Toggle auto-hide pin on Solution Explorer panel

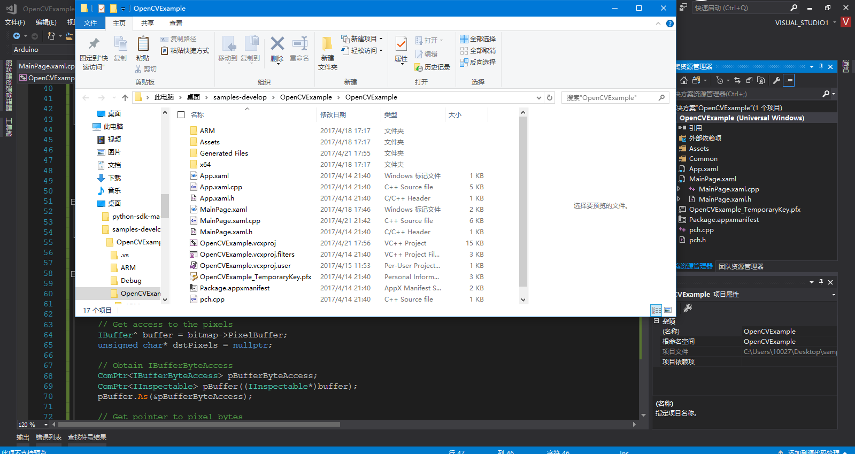(821, 67)
